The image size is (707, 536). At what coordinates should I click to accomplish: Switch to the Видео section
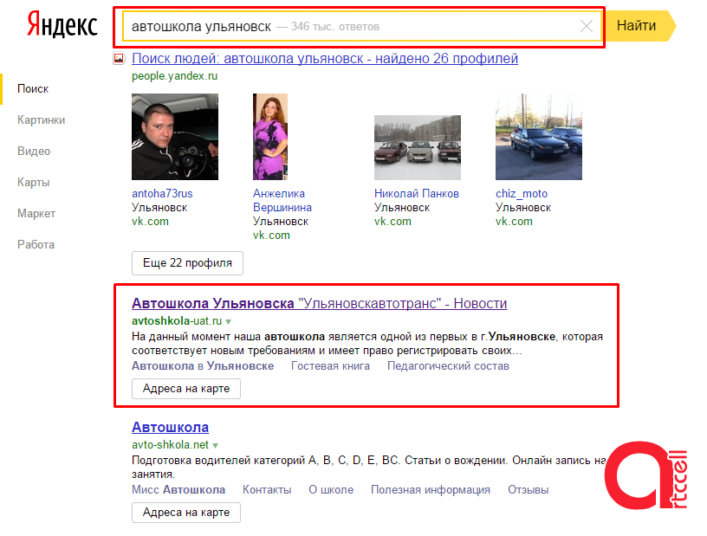[x=34, y=151]
